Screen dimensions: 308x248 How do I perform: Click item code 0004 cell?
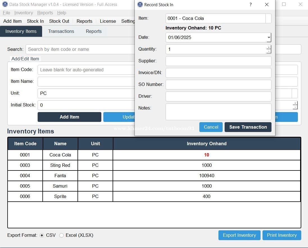(x=25, y=176)
